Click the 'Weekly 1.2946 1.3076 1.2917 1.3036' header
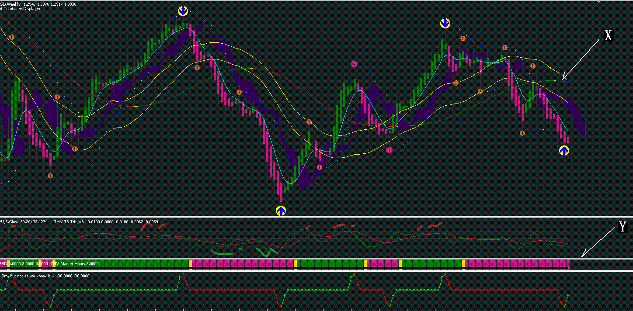The width and height of the screenshot is (633, 311). click(x=41, y=4)
